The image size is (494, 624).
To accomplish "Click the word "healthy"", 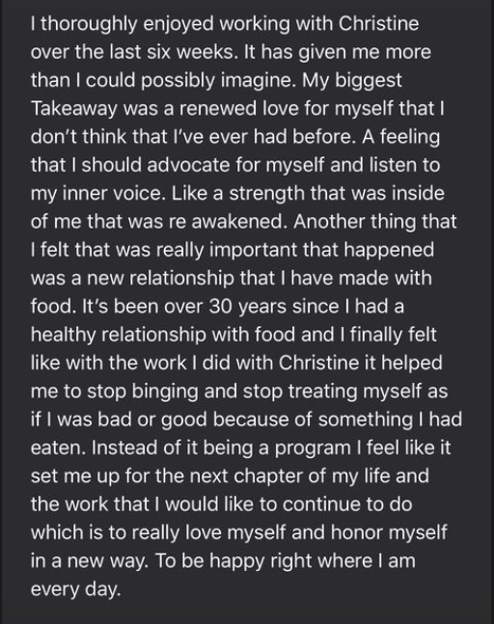I will point(64,335).
